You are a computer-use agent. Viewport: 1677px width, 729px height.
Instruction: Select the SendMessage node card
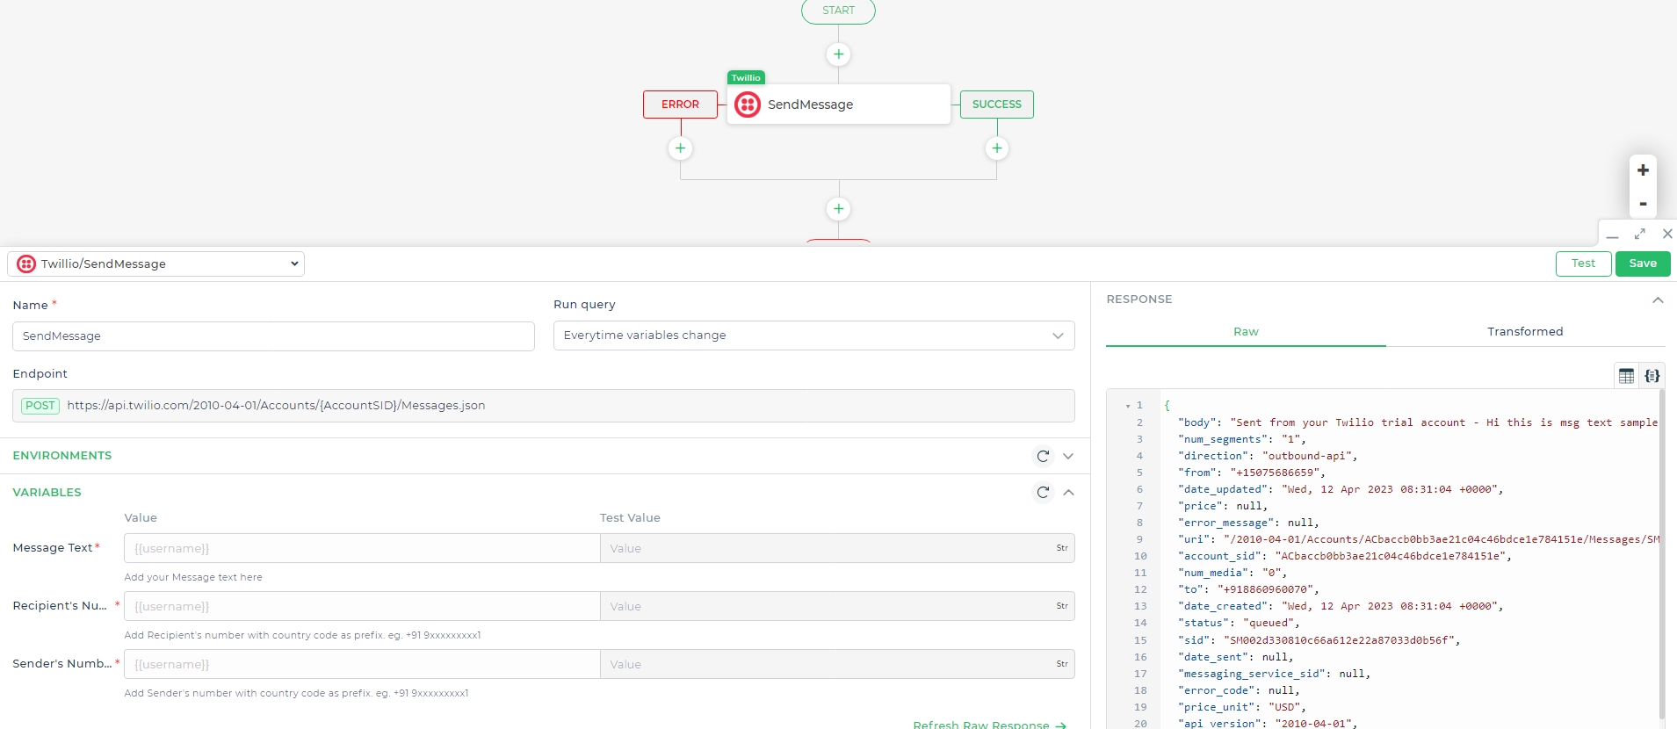[x=838, y=105]
